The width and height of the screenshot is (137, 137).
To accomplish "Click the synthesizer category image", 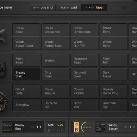I will (x=3, y=69).
